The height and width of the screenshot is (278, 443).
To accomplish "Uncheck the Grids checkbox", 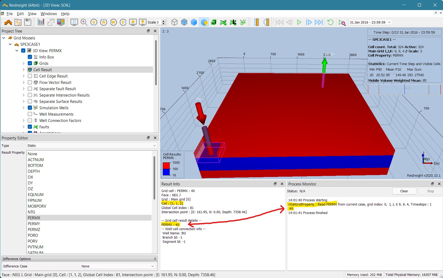I will 30,63.
